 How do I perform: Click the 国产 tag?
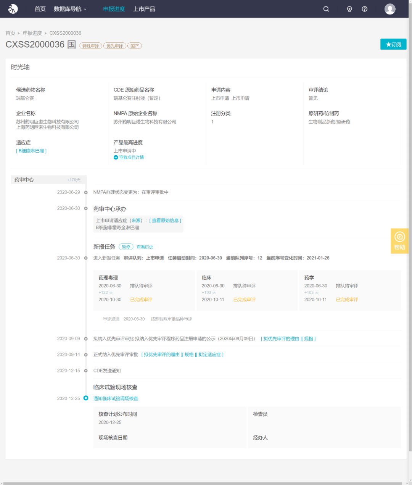[135, 46]
